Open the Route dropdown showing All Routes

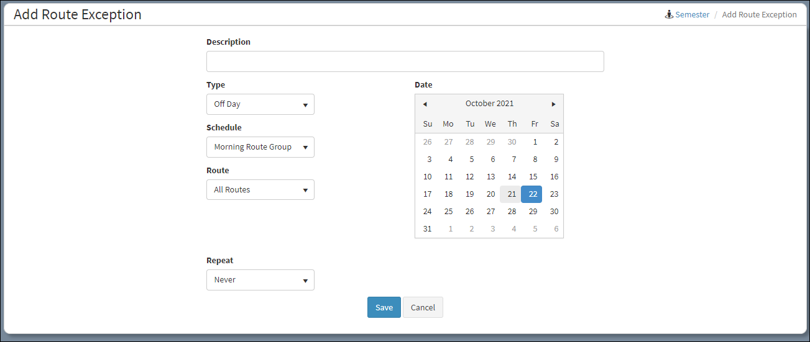260,190
